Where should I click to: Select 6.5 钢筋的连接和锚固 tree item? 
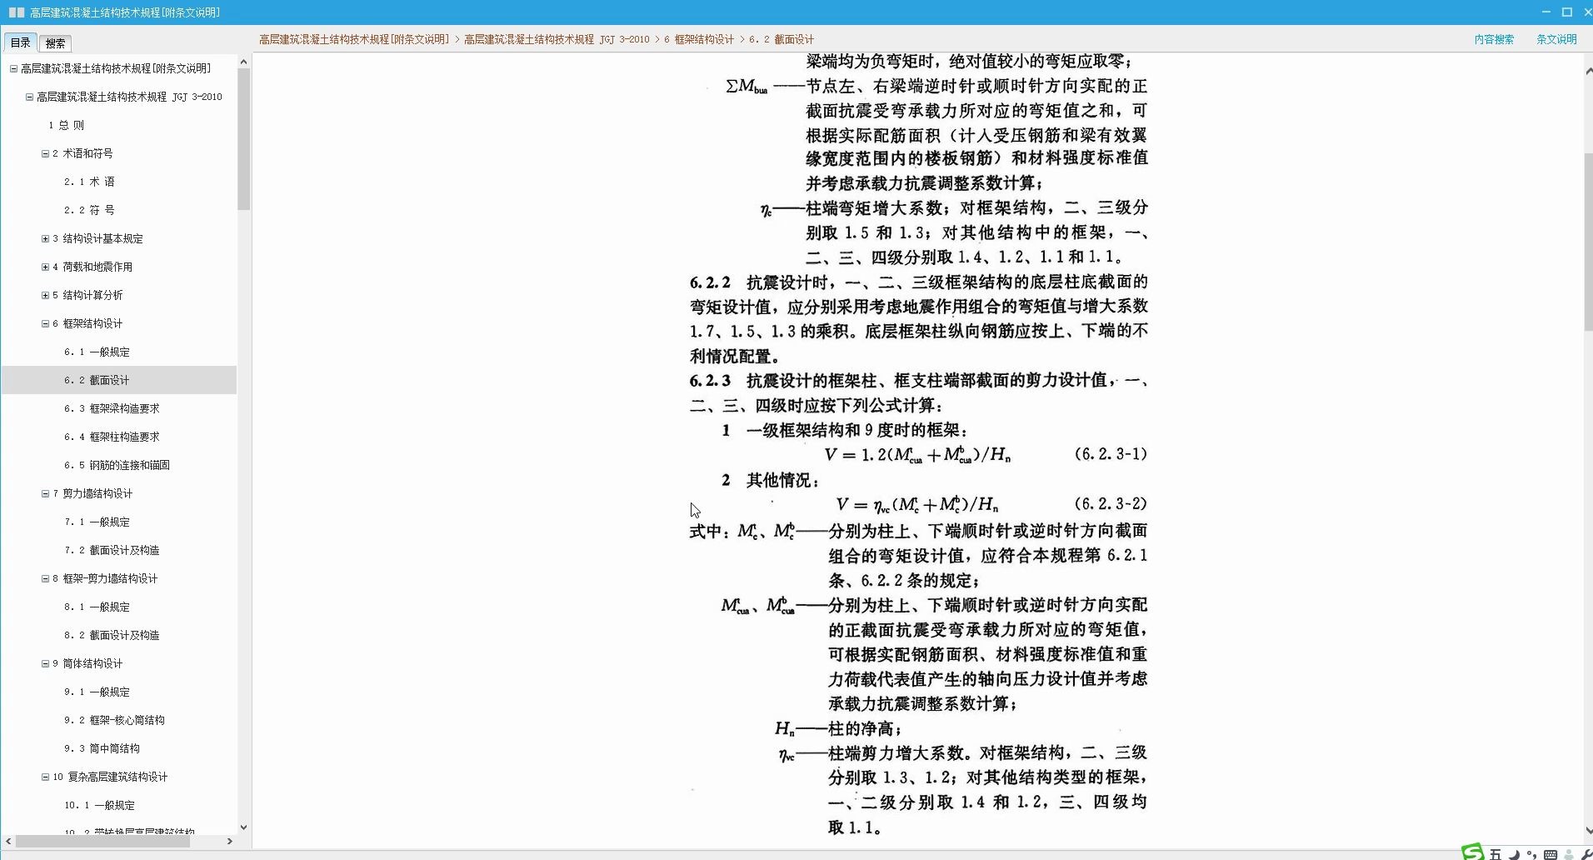tap(117, 465)
